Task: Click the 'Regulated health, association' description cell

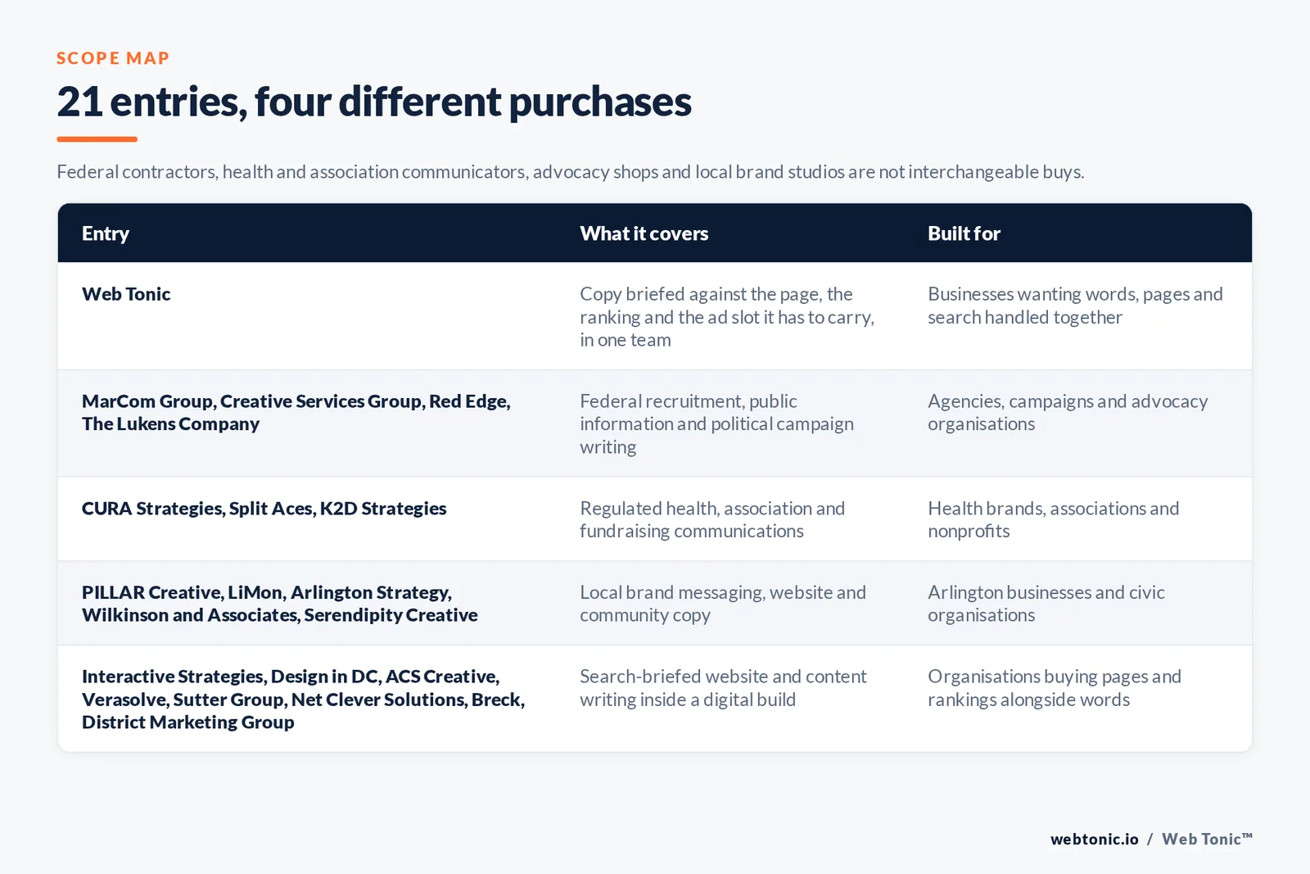Action: pyautogui.click(x=712, y=520)
